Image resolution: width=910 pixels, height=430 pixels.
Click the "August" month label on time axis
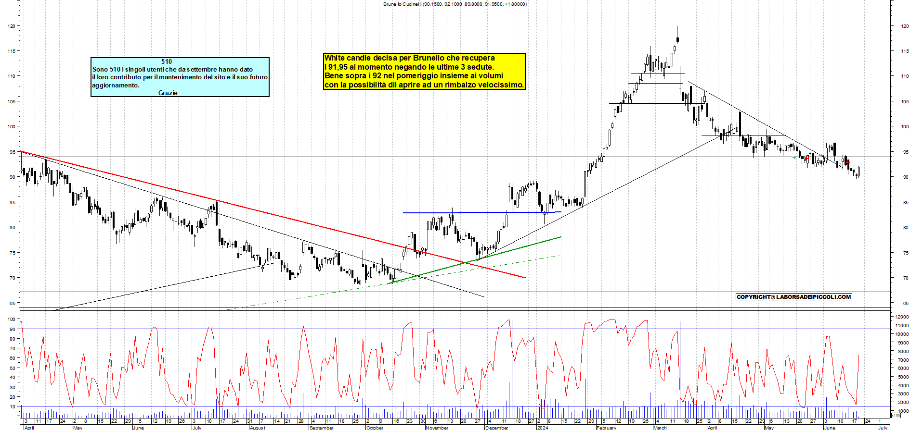tap(258, 428)
